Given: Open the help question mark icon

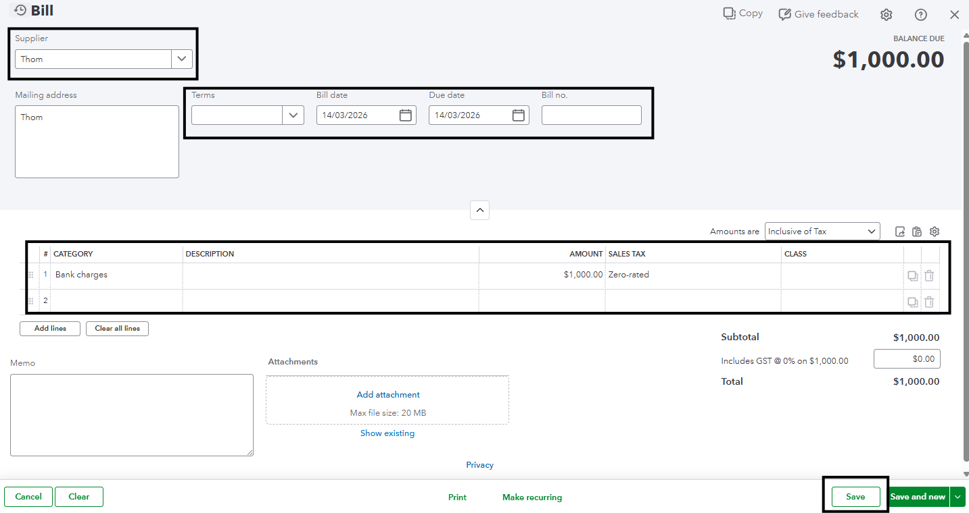Looking at the screenshot, I should 920,15.
